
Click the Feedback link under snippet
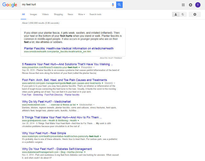click(x=118, y=58)
